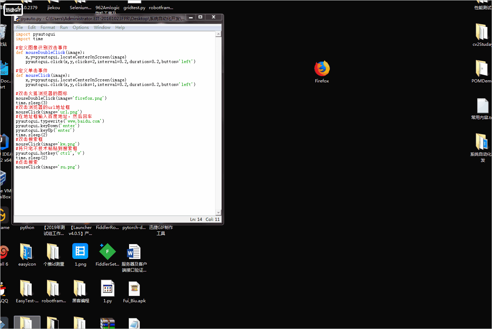Open the Window menu
492x329 pixels.
click(x=102, y=27)
